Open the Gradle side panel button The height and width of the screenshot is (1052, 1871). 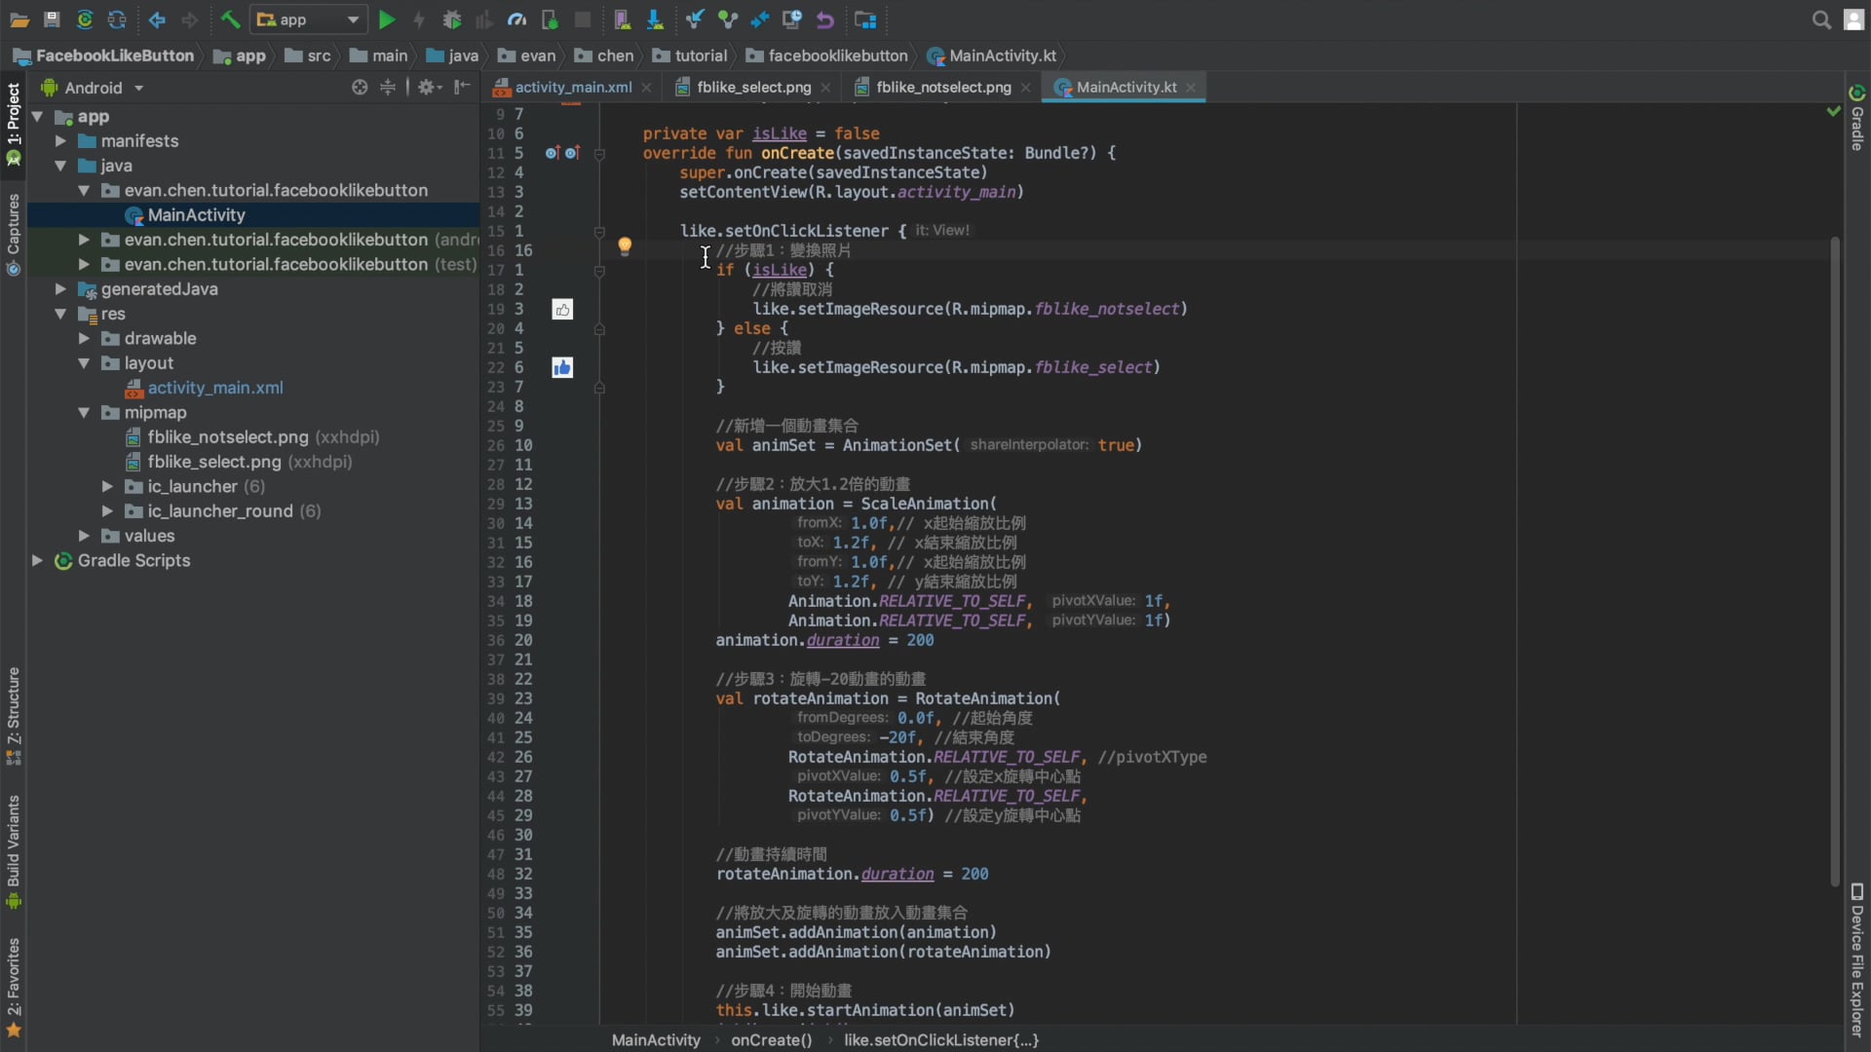tap(1857, 119)
